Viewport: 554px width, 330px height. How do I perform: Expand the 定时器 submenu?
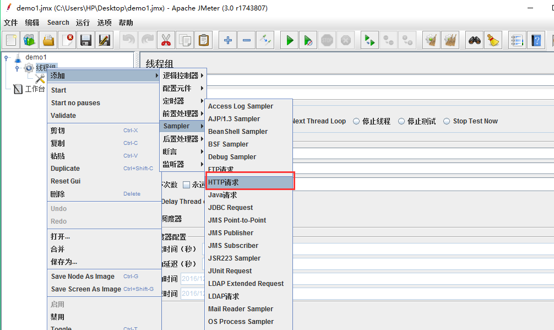pyautogui.click(x=183, y=101)
